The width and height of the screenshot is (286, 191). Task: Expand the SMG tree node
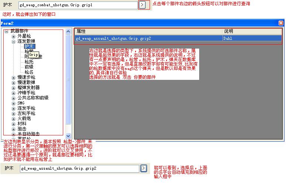[14, 103]
